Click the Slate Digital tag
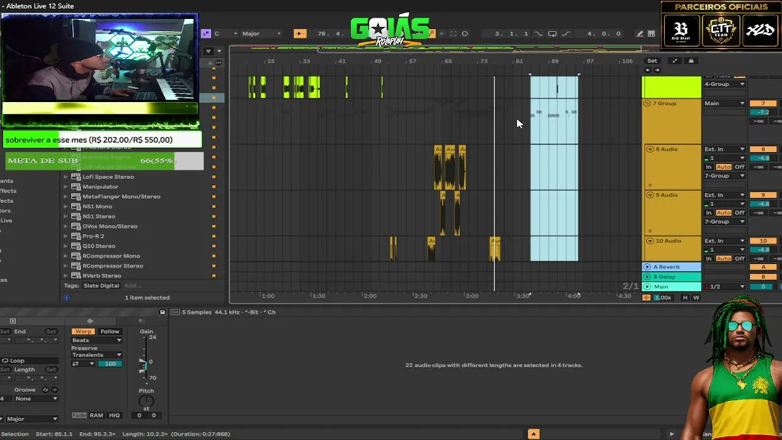 tap(101, 285)
